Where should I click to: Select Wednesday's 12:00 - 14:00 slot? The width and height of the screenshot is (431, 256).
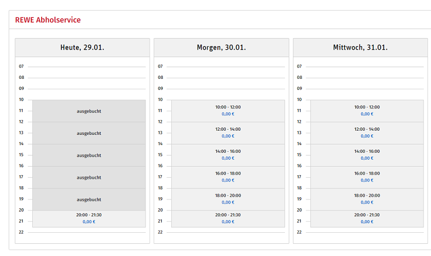[367, 133]
